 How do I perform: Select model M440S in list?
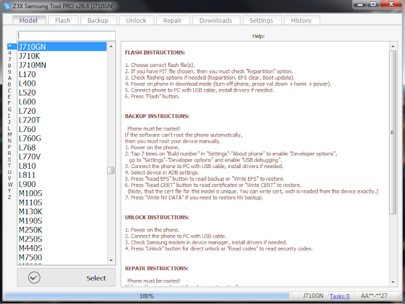[62, 248]
